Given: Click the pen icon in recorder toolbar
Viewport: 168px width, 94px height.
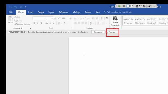Looking at the screenshot, I should click(149, 6).
